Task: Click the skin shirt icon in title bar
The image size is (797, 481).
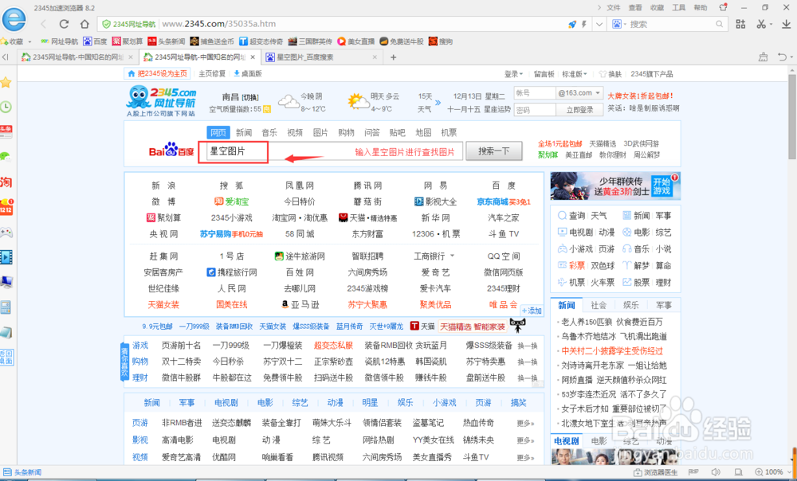Action: tap(723, 7)
